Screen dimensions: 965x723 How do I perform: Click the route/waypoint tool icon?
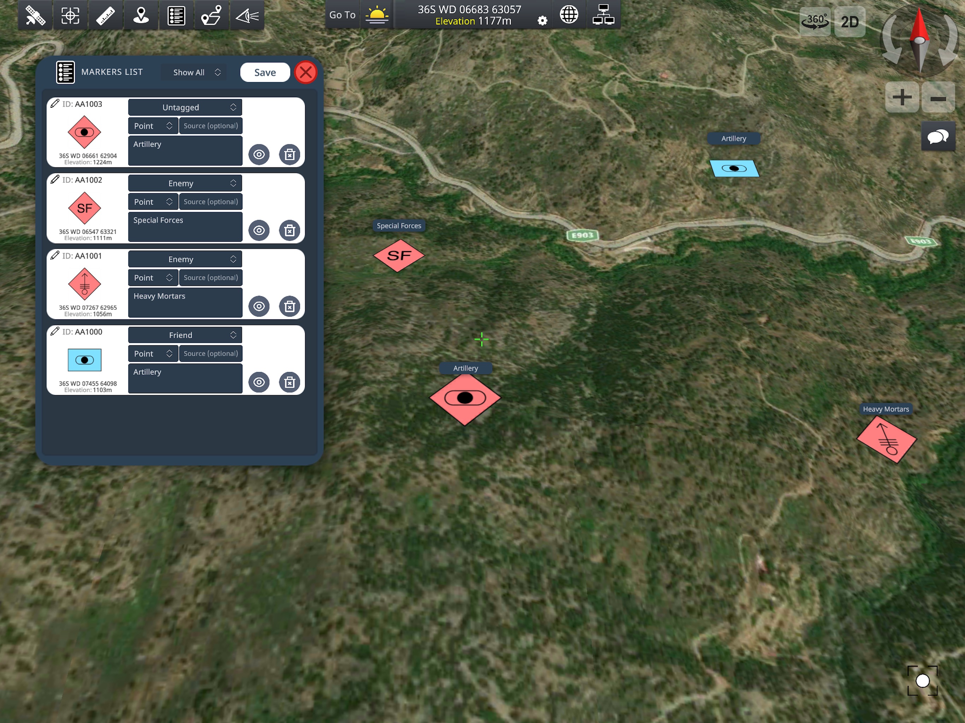pos(213,17)
